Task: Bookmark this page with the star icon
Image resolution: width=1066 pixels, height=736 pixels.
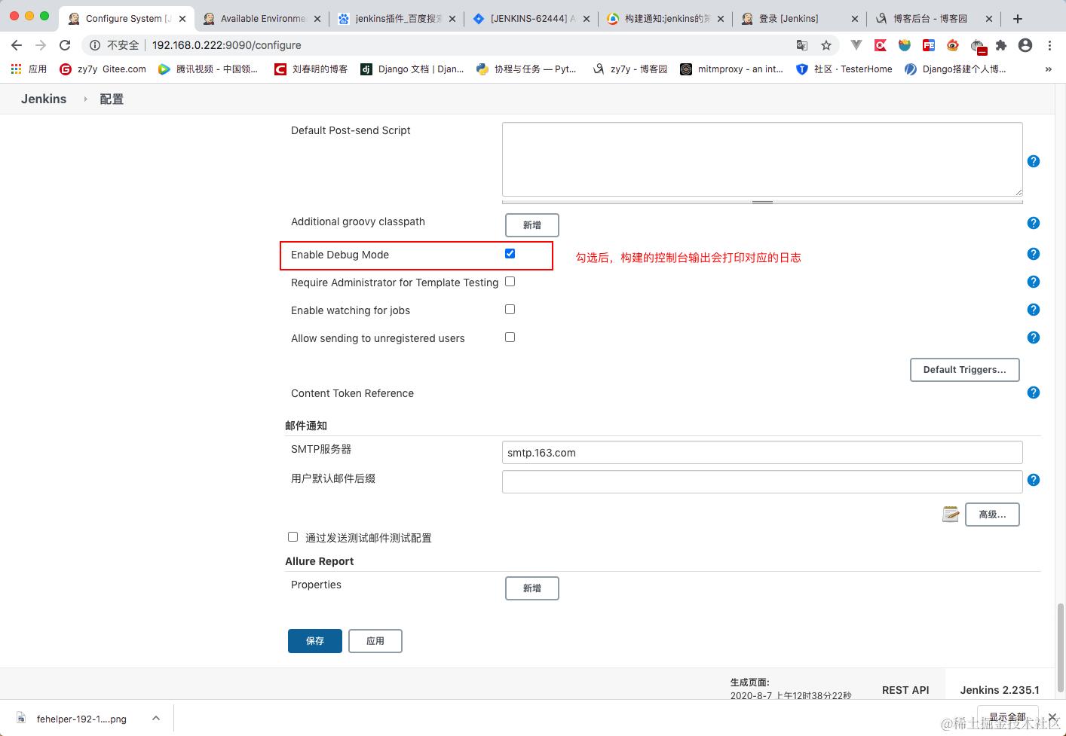Action: click(826, 45)
